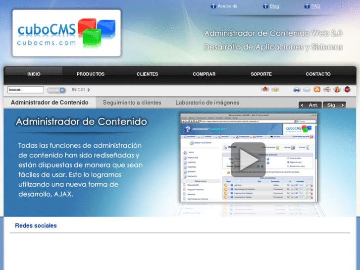
Task: Open the FAQ link
Action: 316,6
